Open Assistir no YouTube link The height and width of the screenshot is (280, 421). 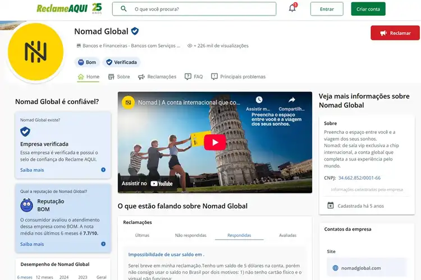pyautogui.click(x=147, y=184)
